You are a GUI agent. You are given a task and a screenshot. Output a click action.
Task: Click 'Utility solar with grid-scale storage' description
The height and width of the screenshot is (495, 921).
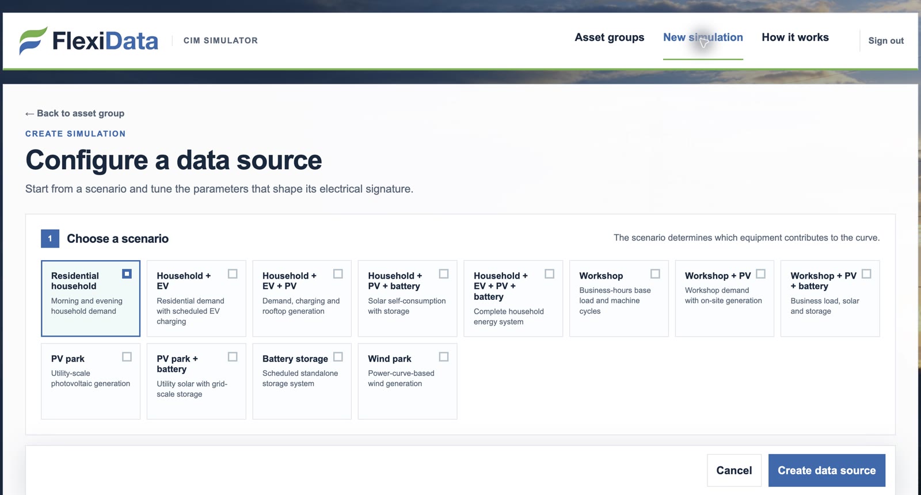192,389
